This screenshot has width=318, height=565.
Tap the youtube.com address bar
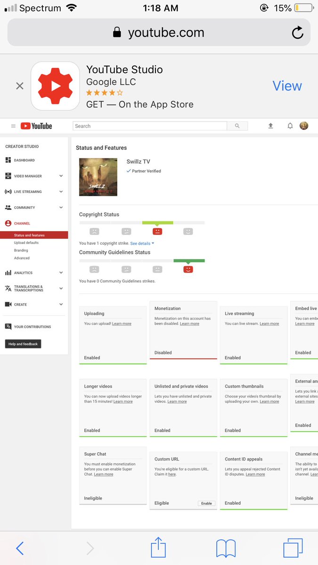[159, 32]
